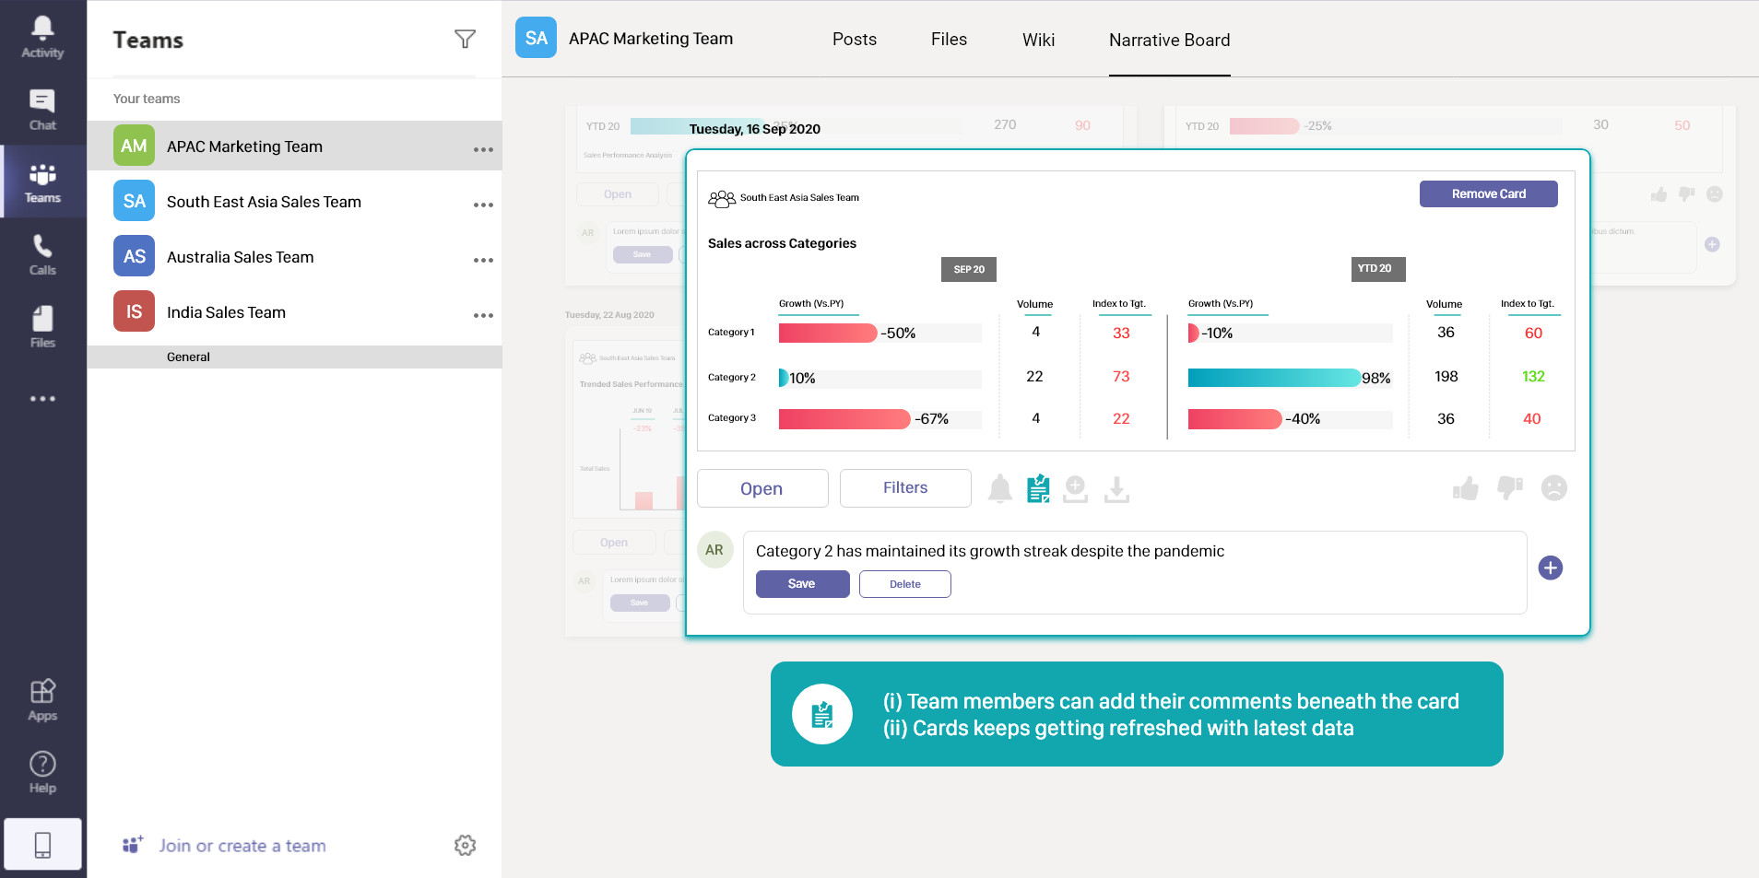The height and width of the screenshot is (878, 1759).
Task: Click the AM team avatar
Action: pyautogui.click(x=134, y=146)
